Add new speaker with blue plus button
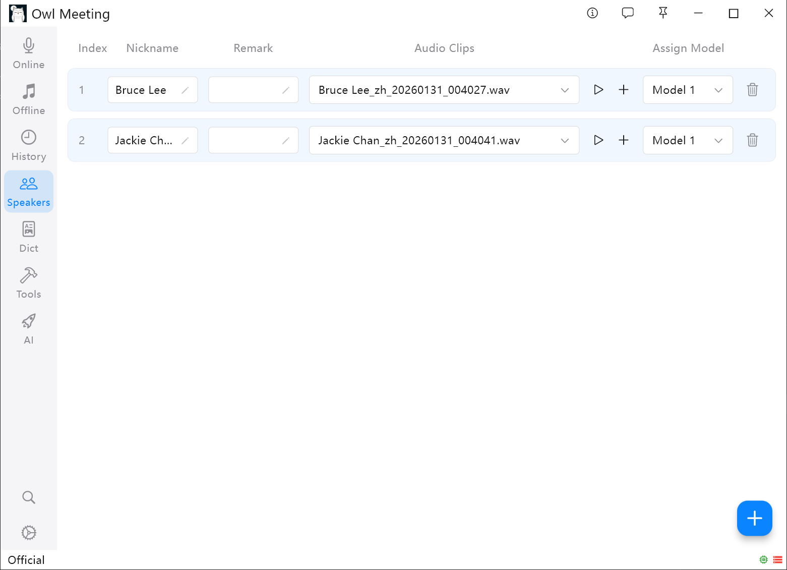This screenshot has height=570, width=787. 754,518
